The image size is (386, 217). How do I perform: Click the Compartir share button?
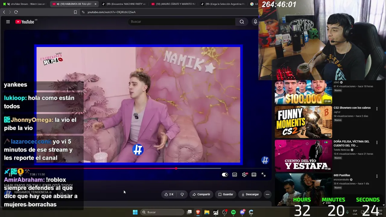[201, 194]
